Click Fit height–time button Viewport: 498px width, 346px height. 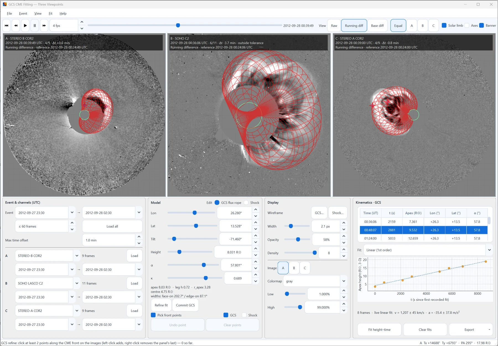tap(379, 330)
